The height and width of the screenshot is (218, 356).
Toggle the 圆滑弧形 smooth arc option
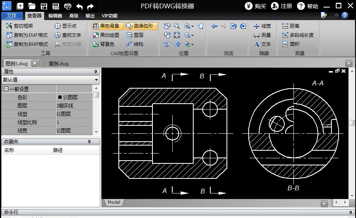tap(141, 26)
